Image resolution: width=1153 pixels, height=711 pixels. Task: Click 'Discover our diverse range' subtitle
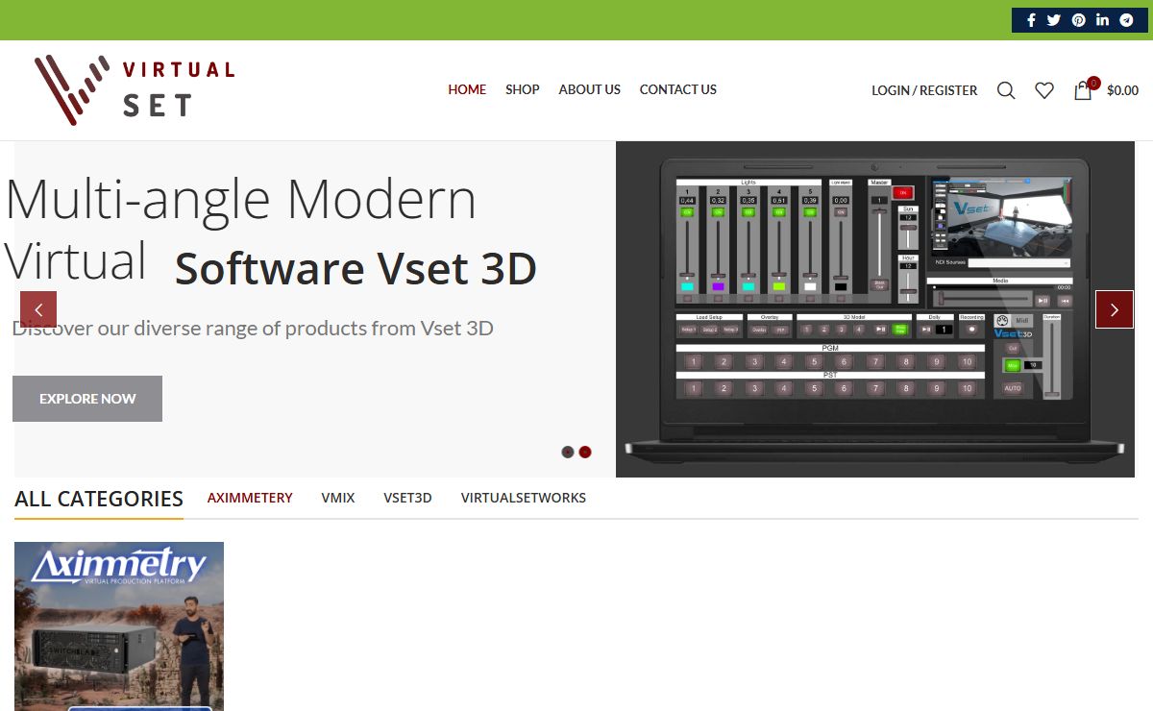pyautogui.click(x=253, y=328)
